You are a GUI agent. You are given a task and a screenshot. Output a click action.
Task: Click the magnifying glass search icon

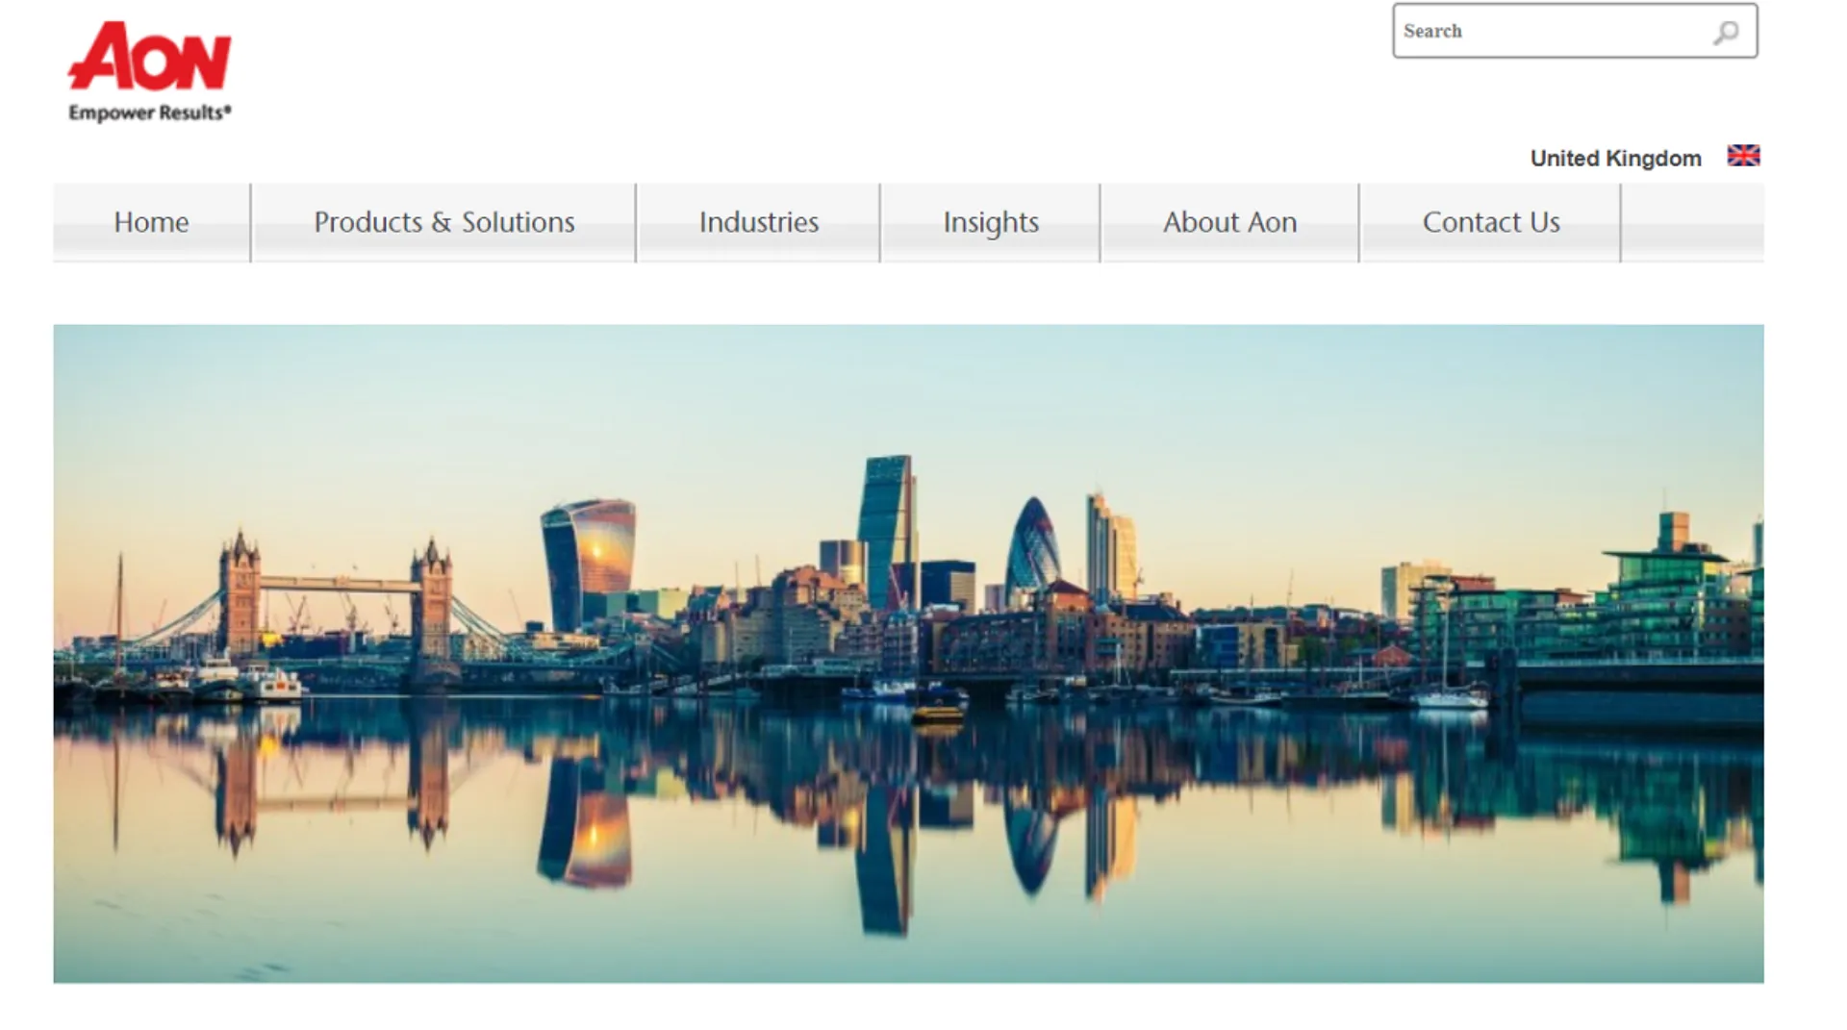[x=1726, y=33]
